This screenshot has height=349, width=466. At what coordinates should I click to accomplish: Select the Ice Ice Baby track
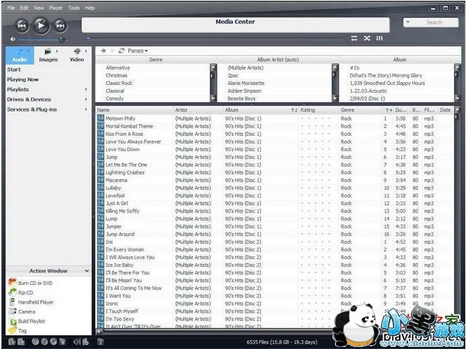(x=120, y=265)
